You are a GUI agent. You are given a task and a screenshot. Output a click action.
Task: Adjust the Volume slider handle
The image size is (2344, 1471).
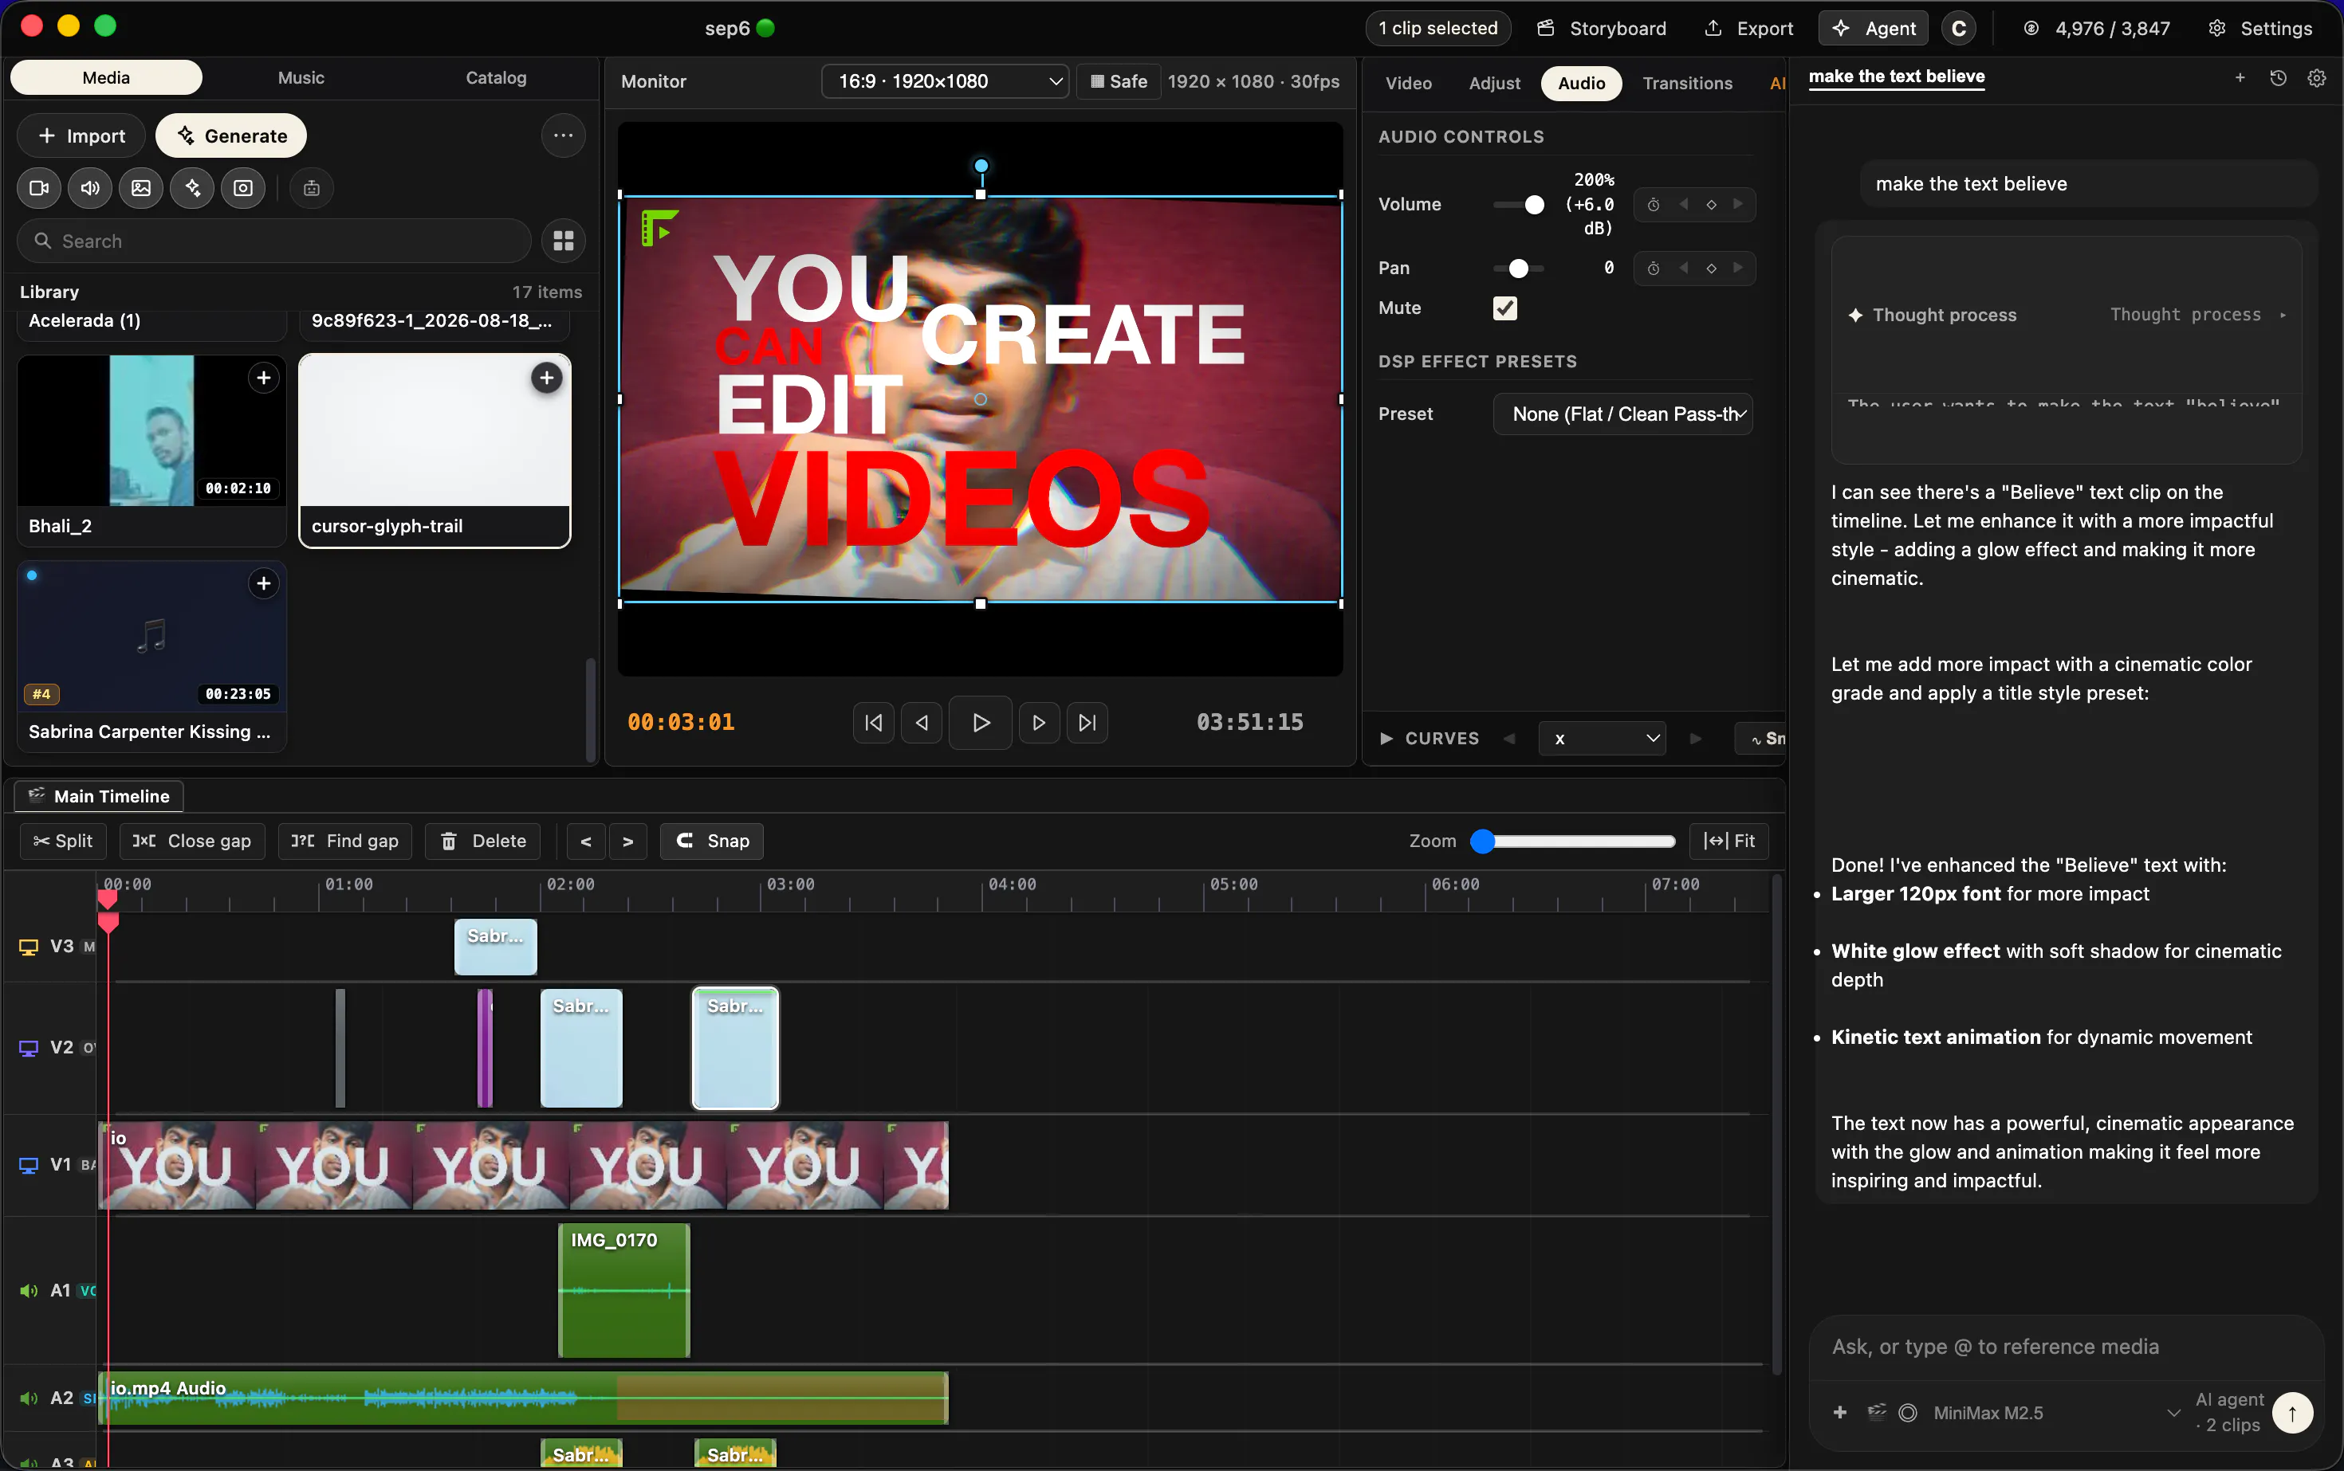[1534, 204]
